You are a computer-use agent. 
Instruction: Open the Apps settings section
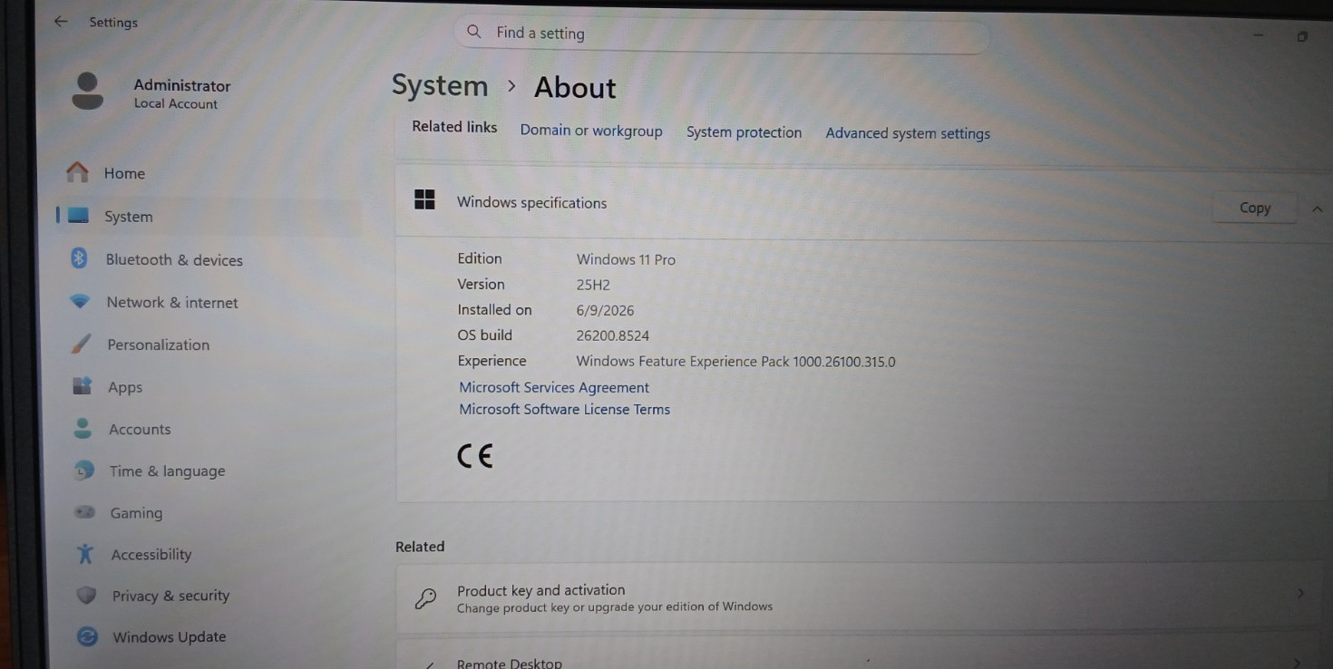[125, 387]
